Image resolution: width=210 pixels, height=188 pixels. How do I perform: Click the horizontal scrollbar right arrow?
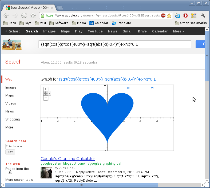click(x=203, y=185)
